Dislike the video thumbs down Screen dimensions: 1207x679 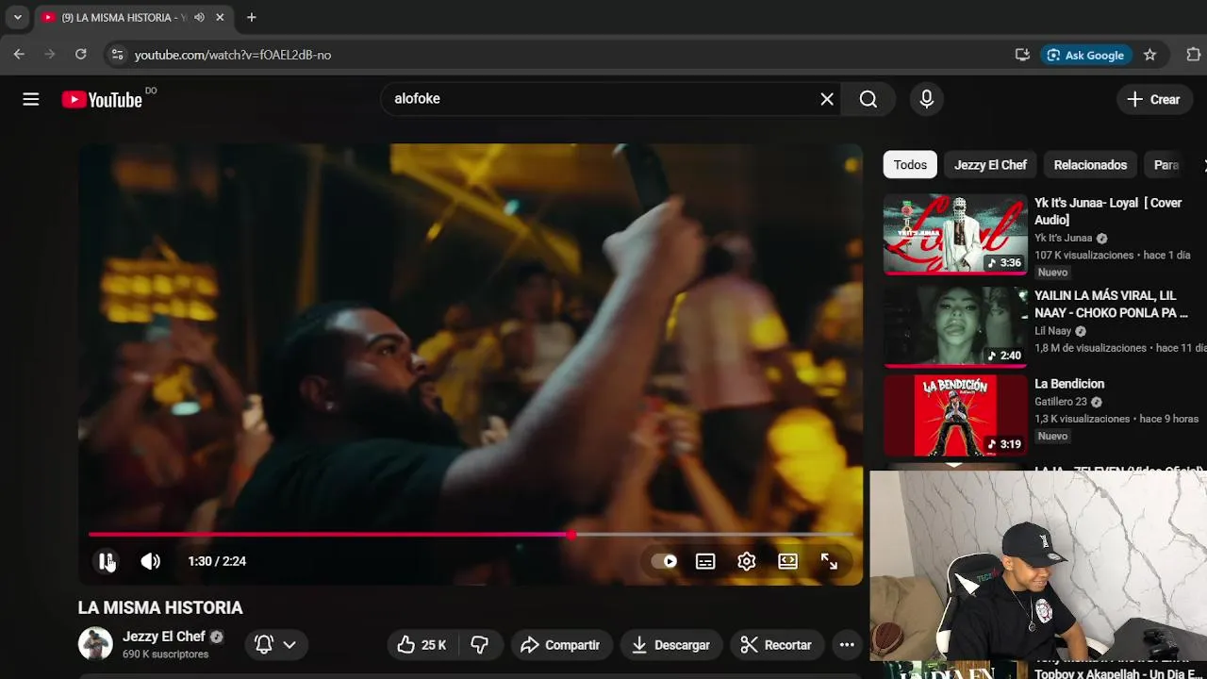[x=480, y=645]
